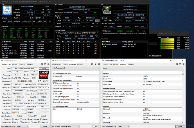Click the GPU name field showing AMD Radeon R9 Fury X Series
Screen dimensions: 194x128
25,68
